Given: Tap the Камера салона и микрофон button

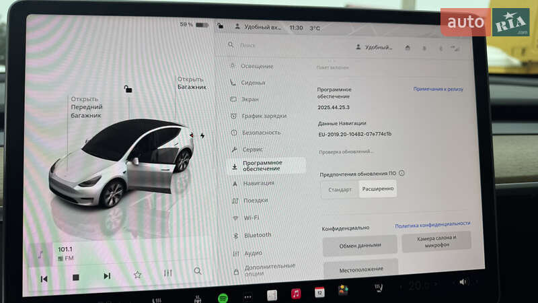Looking at the screenshot, I should pyautogui.click(x=436, y=242).
